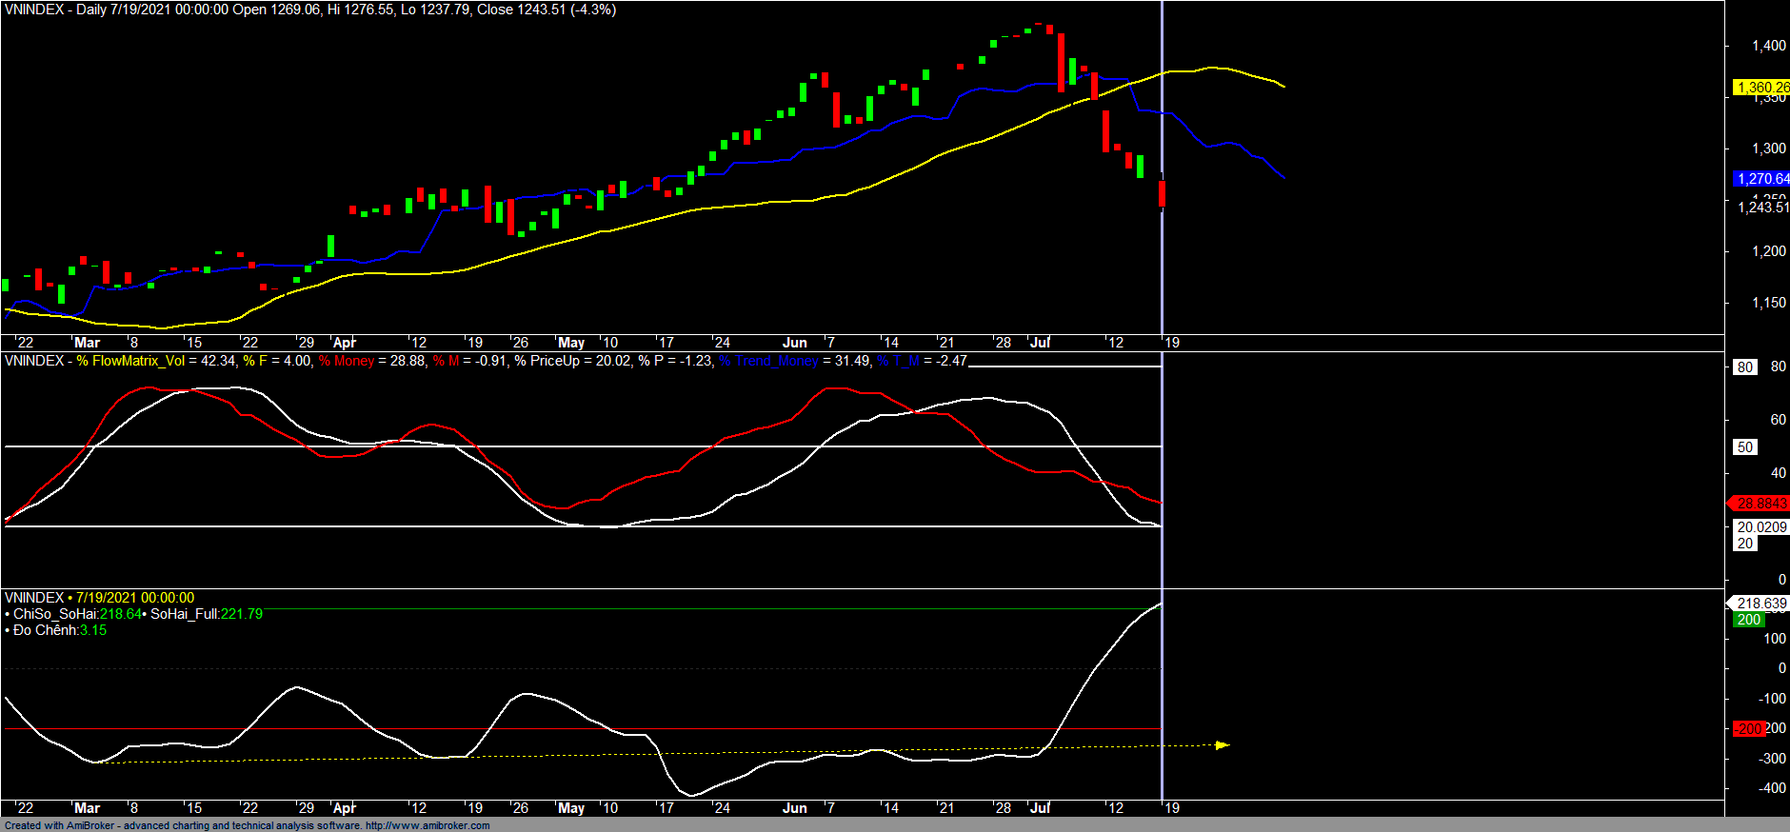This screenshot has height=832, width=1790.
Task: Click 'Jul' on the price chart's date axis
Action: [1040, 343]
